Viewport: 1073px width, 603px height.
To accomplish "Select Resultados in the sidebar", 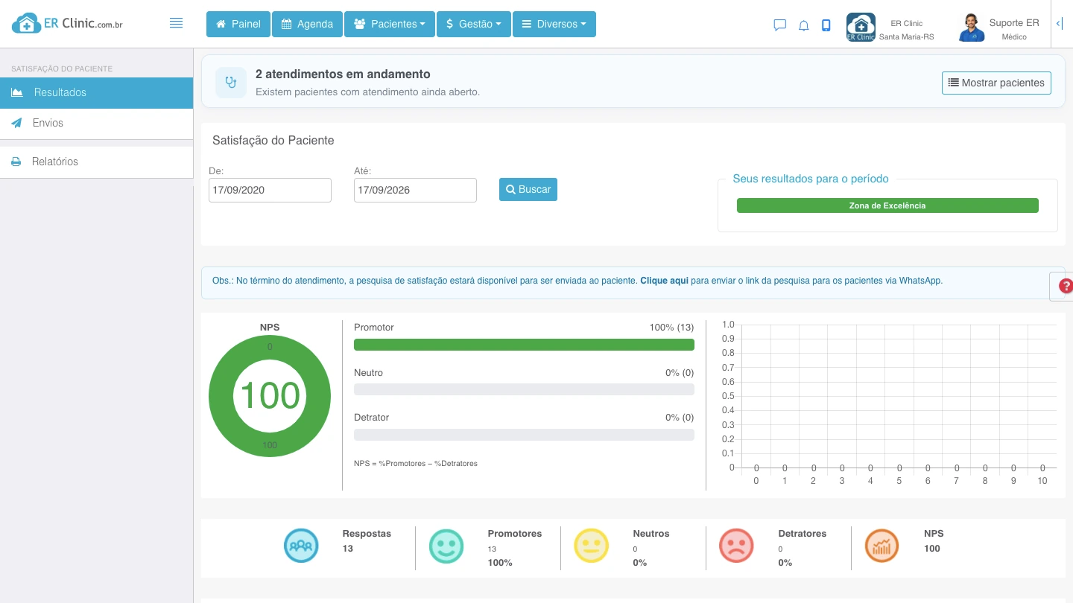I will (x=96, y=93).
